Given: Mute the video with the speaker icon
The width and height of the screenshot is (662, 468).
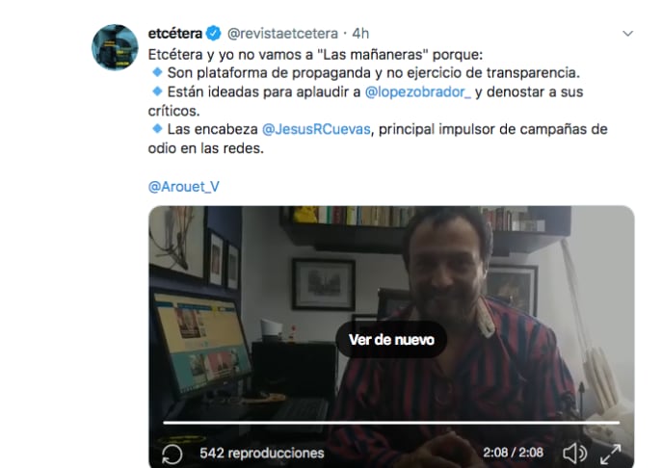Looking at the screenshot, I should [574, 454].
